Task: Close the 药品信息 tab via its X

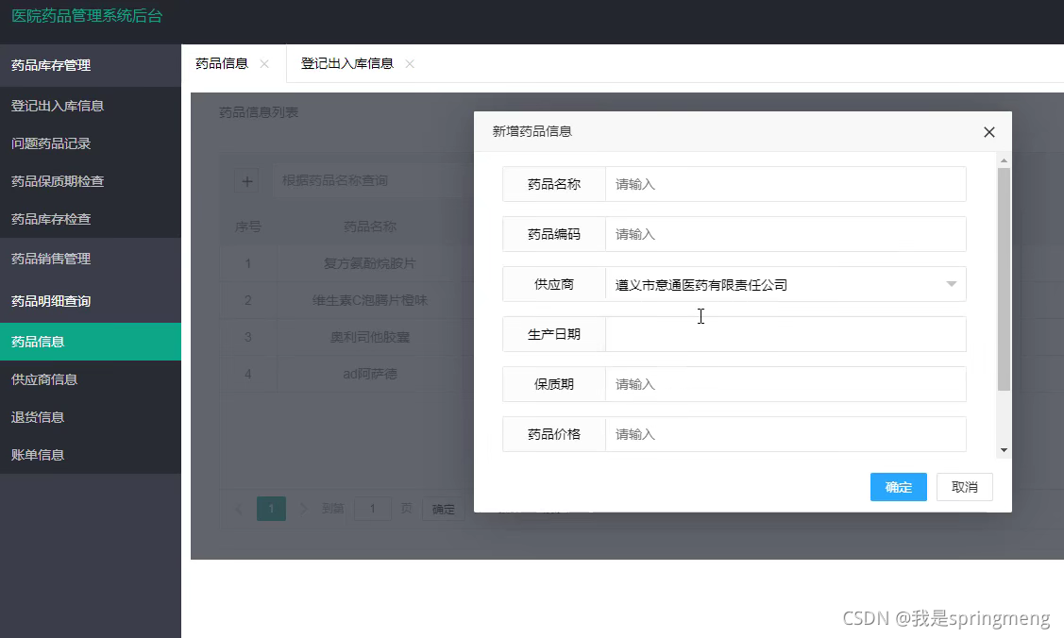Action: tap(264, 64)
